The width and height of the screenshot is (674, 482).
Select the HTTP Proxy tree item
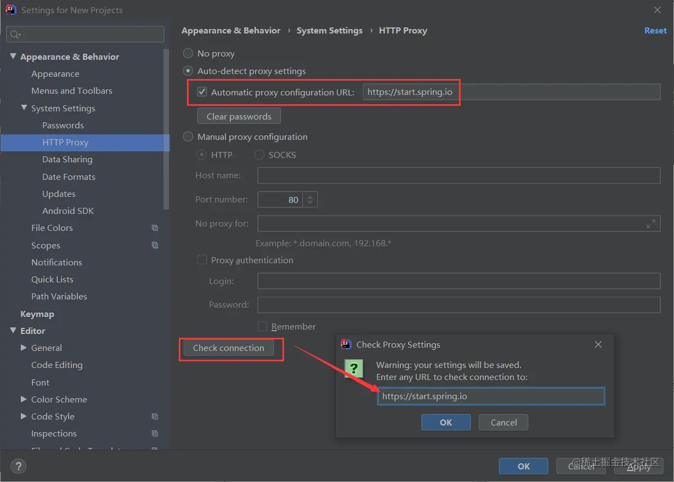(85, 143)
